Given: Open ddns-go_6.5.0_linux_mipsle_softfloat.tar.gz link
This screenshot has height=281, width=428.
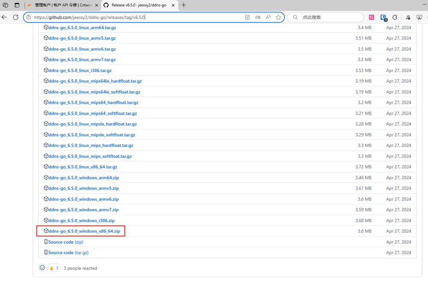Looking at the screenshot, I should [92, 135].
